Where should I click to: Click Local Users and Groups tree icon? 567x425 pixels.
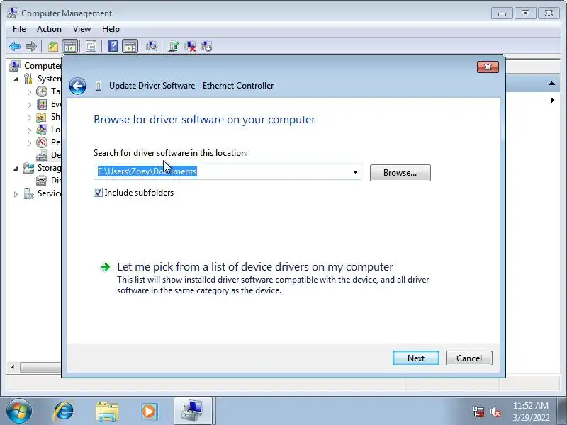[x=42, y=130]
